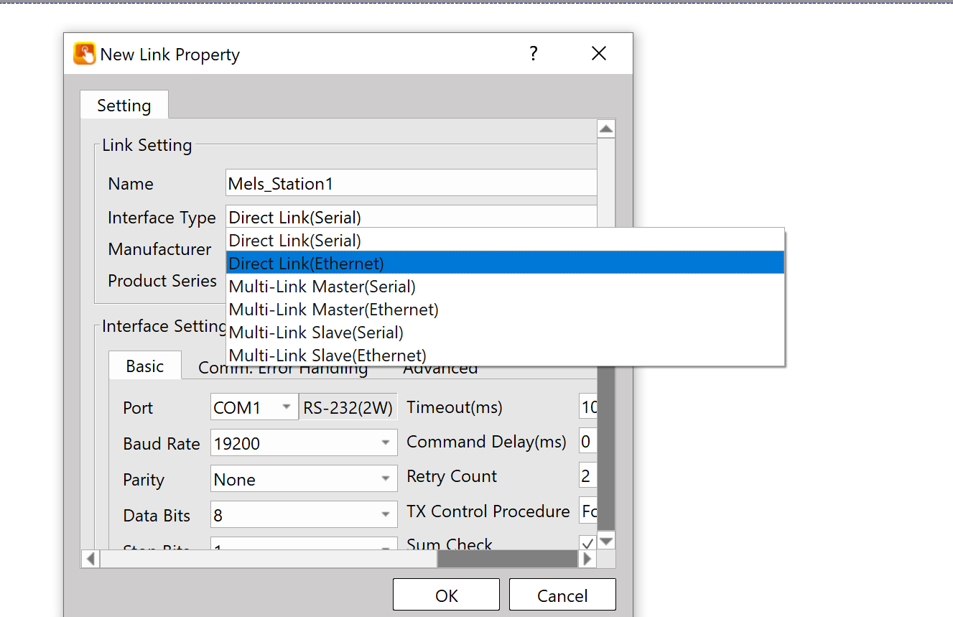
Task: Click the New Link Property app icon
Action: pos(84,54)
